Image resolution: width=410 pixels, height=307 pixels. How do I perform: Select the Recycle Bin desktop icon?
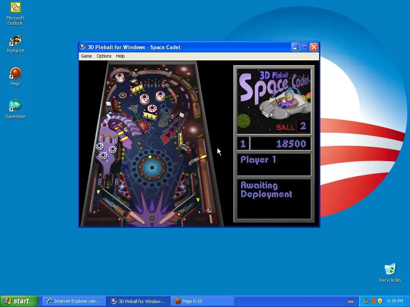[x=390, y=273]
